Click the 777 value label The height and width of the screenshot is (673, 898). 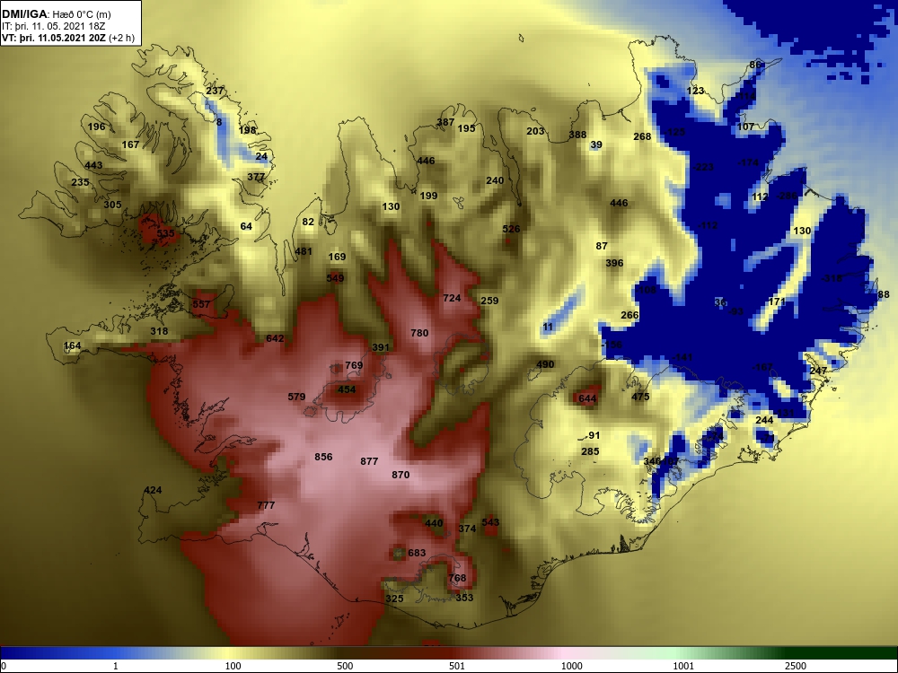(x=267, y=506)
